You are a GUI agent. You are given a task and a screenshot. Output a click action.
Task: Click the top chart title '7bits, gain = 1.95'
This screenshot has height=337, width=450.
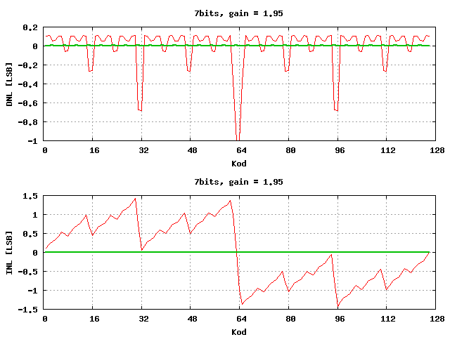pos(238,13)
